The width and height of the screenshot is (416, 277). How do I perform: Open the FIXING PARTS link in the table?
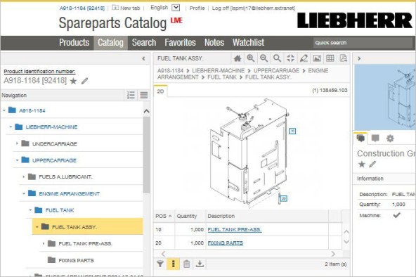[x=226, y=243]
